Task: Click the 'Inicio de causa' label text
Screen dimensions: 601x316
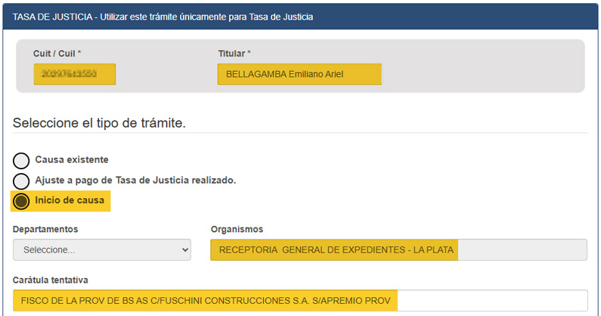Action: [70, 200]
